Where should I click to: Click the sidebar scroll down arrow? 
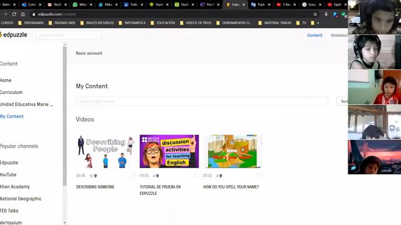65,223
